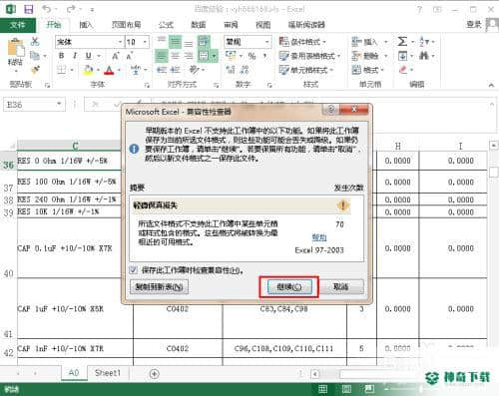This screenshot has height=396, width=499.
Task: Toggle the Underline formatting button
Action: (88, 56)
